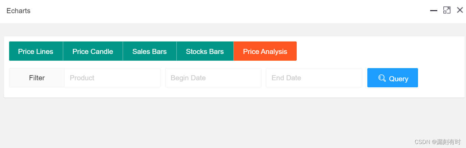Run the search with Query button
The image size is (466, 148).
pos(393,78)
